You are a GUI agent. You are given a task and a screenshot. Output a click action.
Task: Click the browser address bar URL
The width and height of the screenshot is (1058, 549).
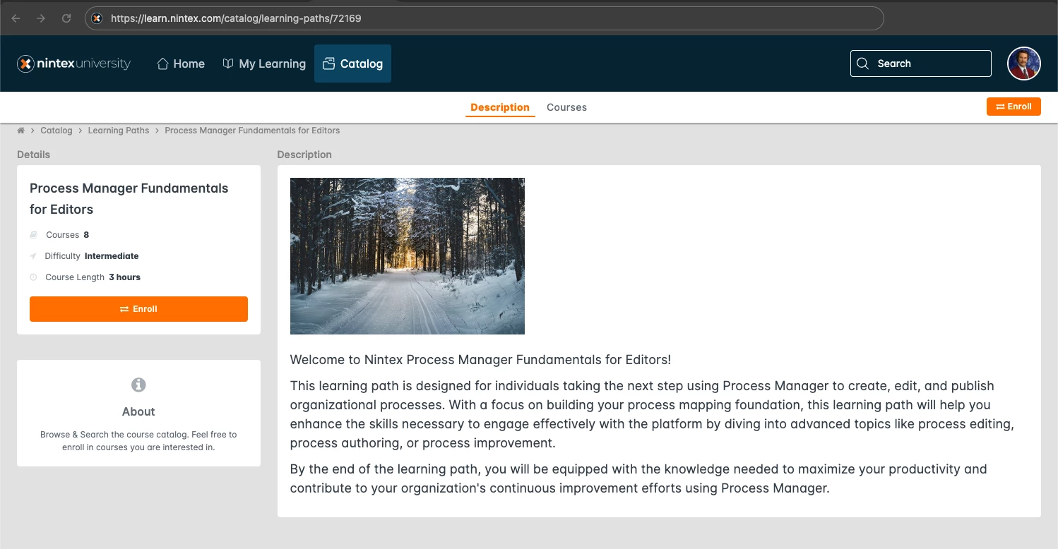click(x=236, y=18)
